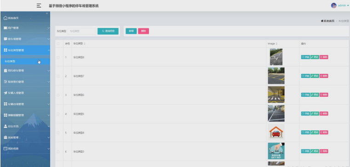
Task: Click 修改 edit for row 车位类型3
Action: (315, 151)
